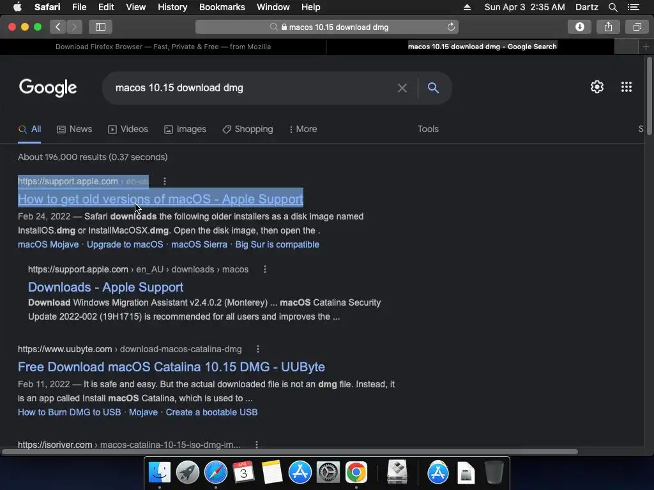Select the News search tab

tap(74, 129)
